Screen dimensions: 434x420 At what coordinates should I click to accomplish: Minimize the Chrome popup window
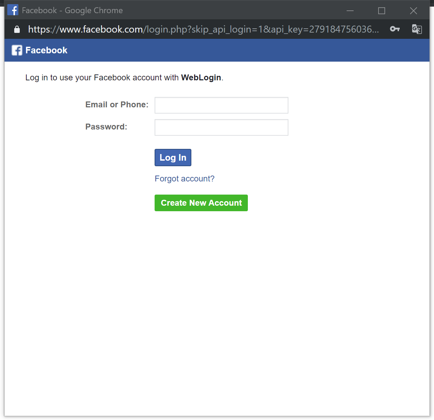[x=350, y=11]
